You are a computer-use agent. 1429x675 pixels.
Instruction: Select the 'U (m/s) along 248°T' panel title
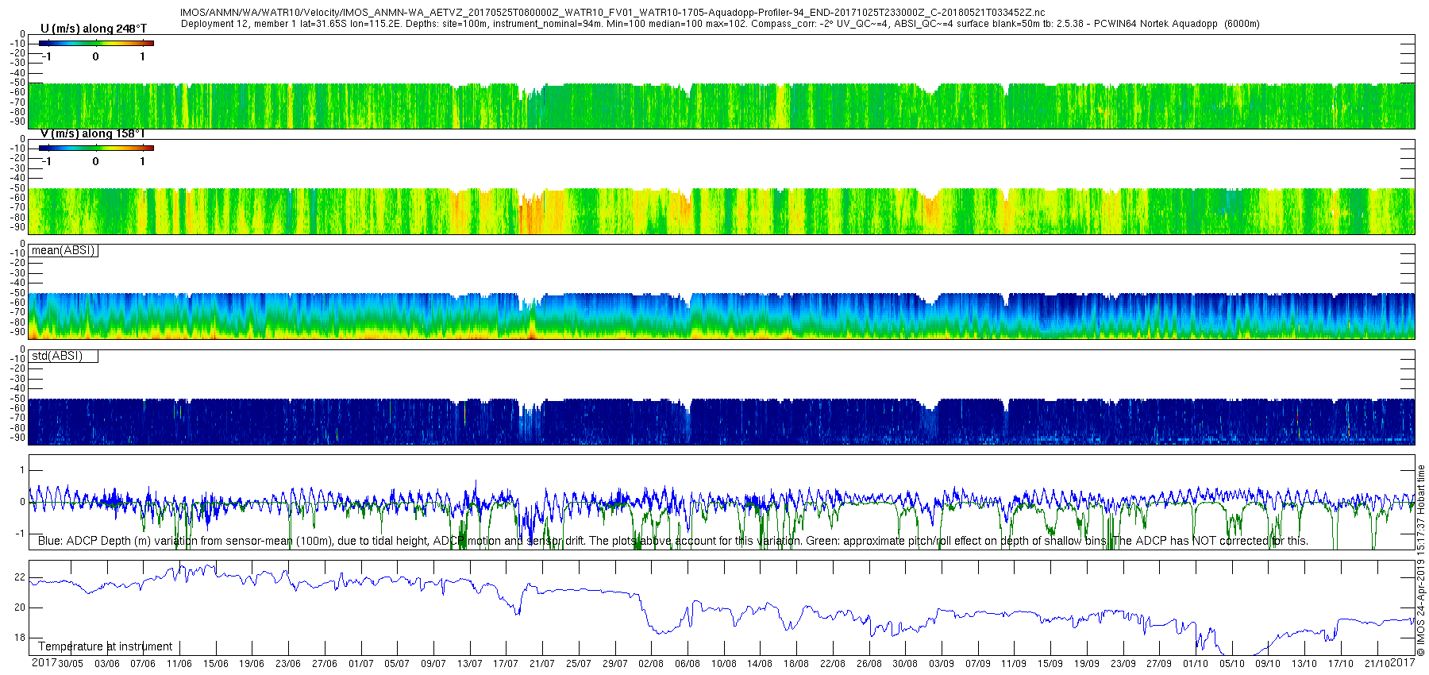pos(94,29)
